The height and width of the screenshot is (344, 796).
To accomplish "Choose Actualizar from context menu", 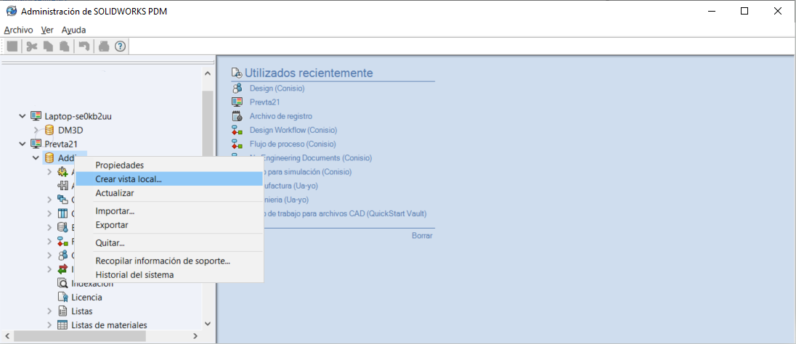I will tap(169, 193).
